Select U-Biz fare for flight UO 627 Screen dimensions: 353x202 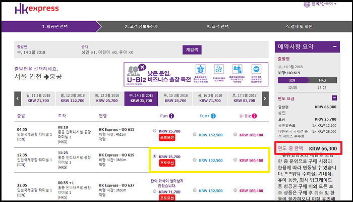[236, 189]
